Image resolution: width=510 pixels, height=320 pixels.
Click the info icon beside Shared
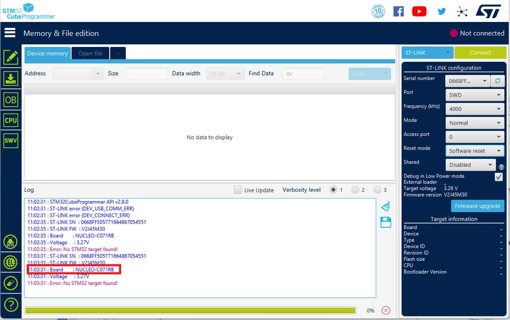pos(501,167)
